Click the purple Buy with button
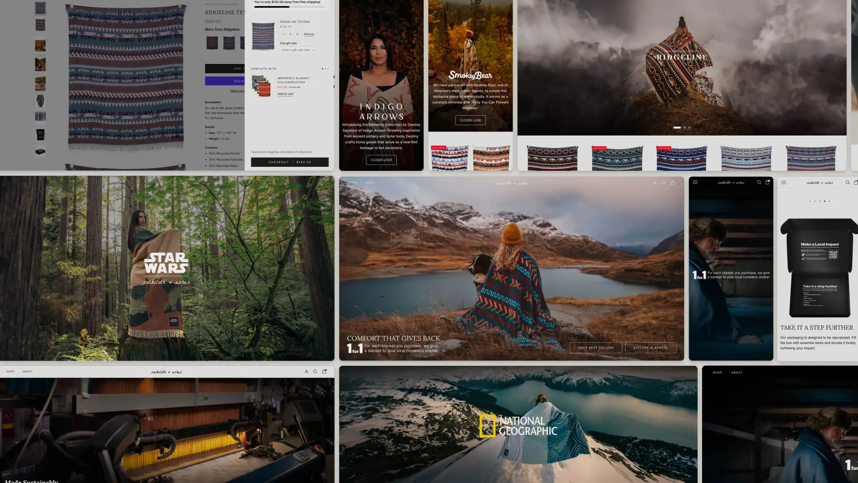Image resolution: width=858 pixels, height=483 pixels. point(225,81)
